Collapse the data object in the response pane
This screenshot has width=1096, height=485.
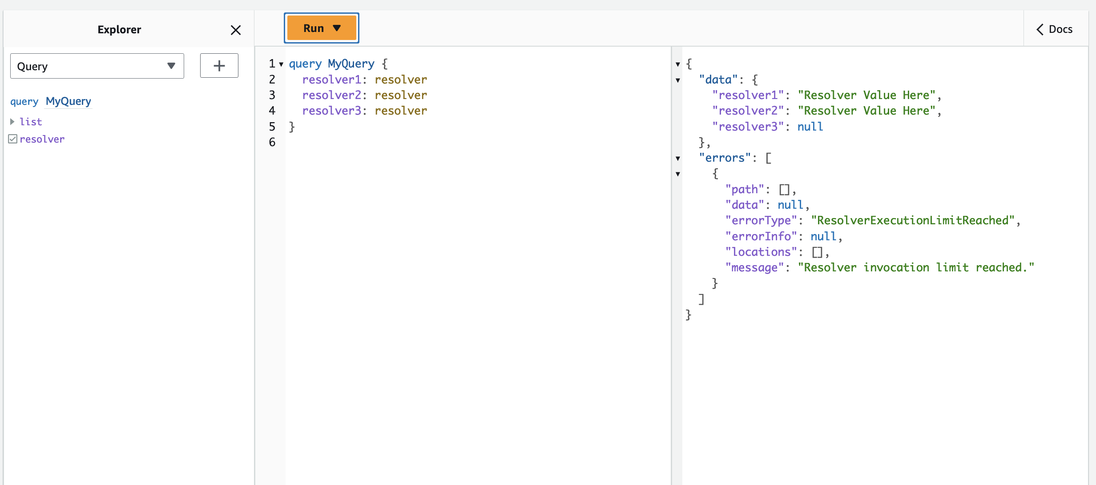677,80
